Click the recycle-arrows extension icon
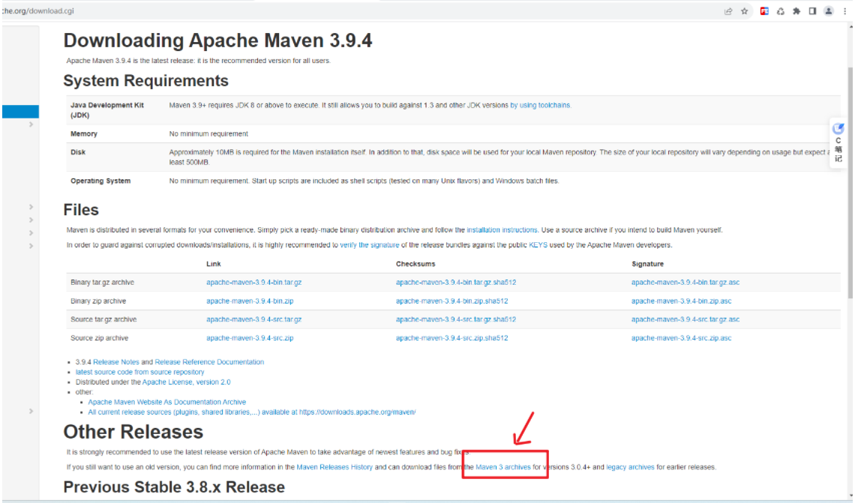Image resolution: width=855 pixels, height=503 pixels. click(x=781, y=11)
